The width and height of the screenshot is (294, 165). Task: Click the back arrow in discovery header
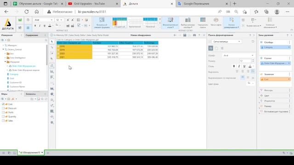175,35
